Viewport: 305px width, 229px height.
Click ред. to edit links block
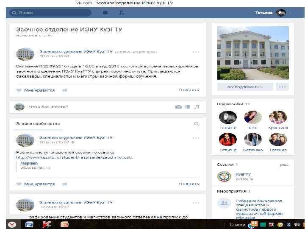[x=284, y=165]
